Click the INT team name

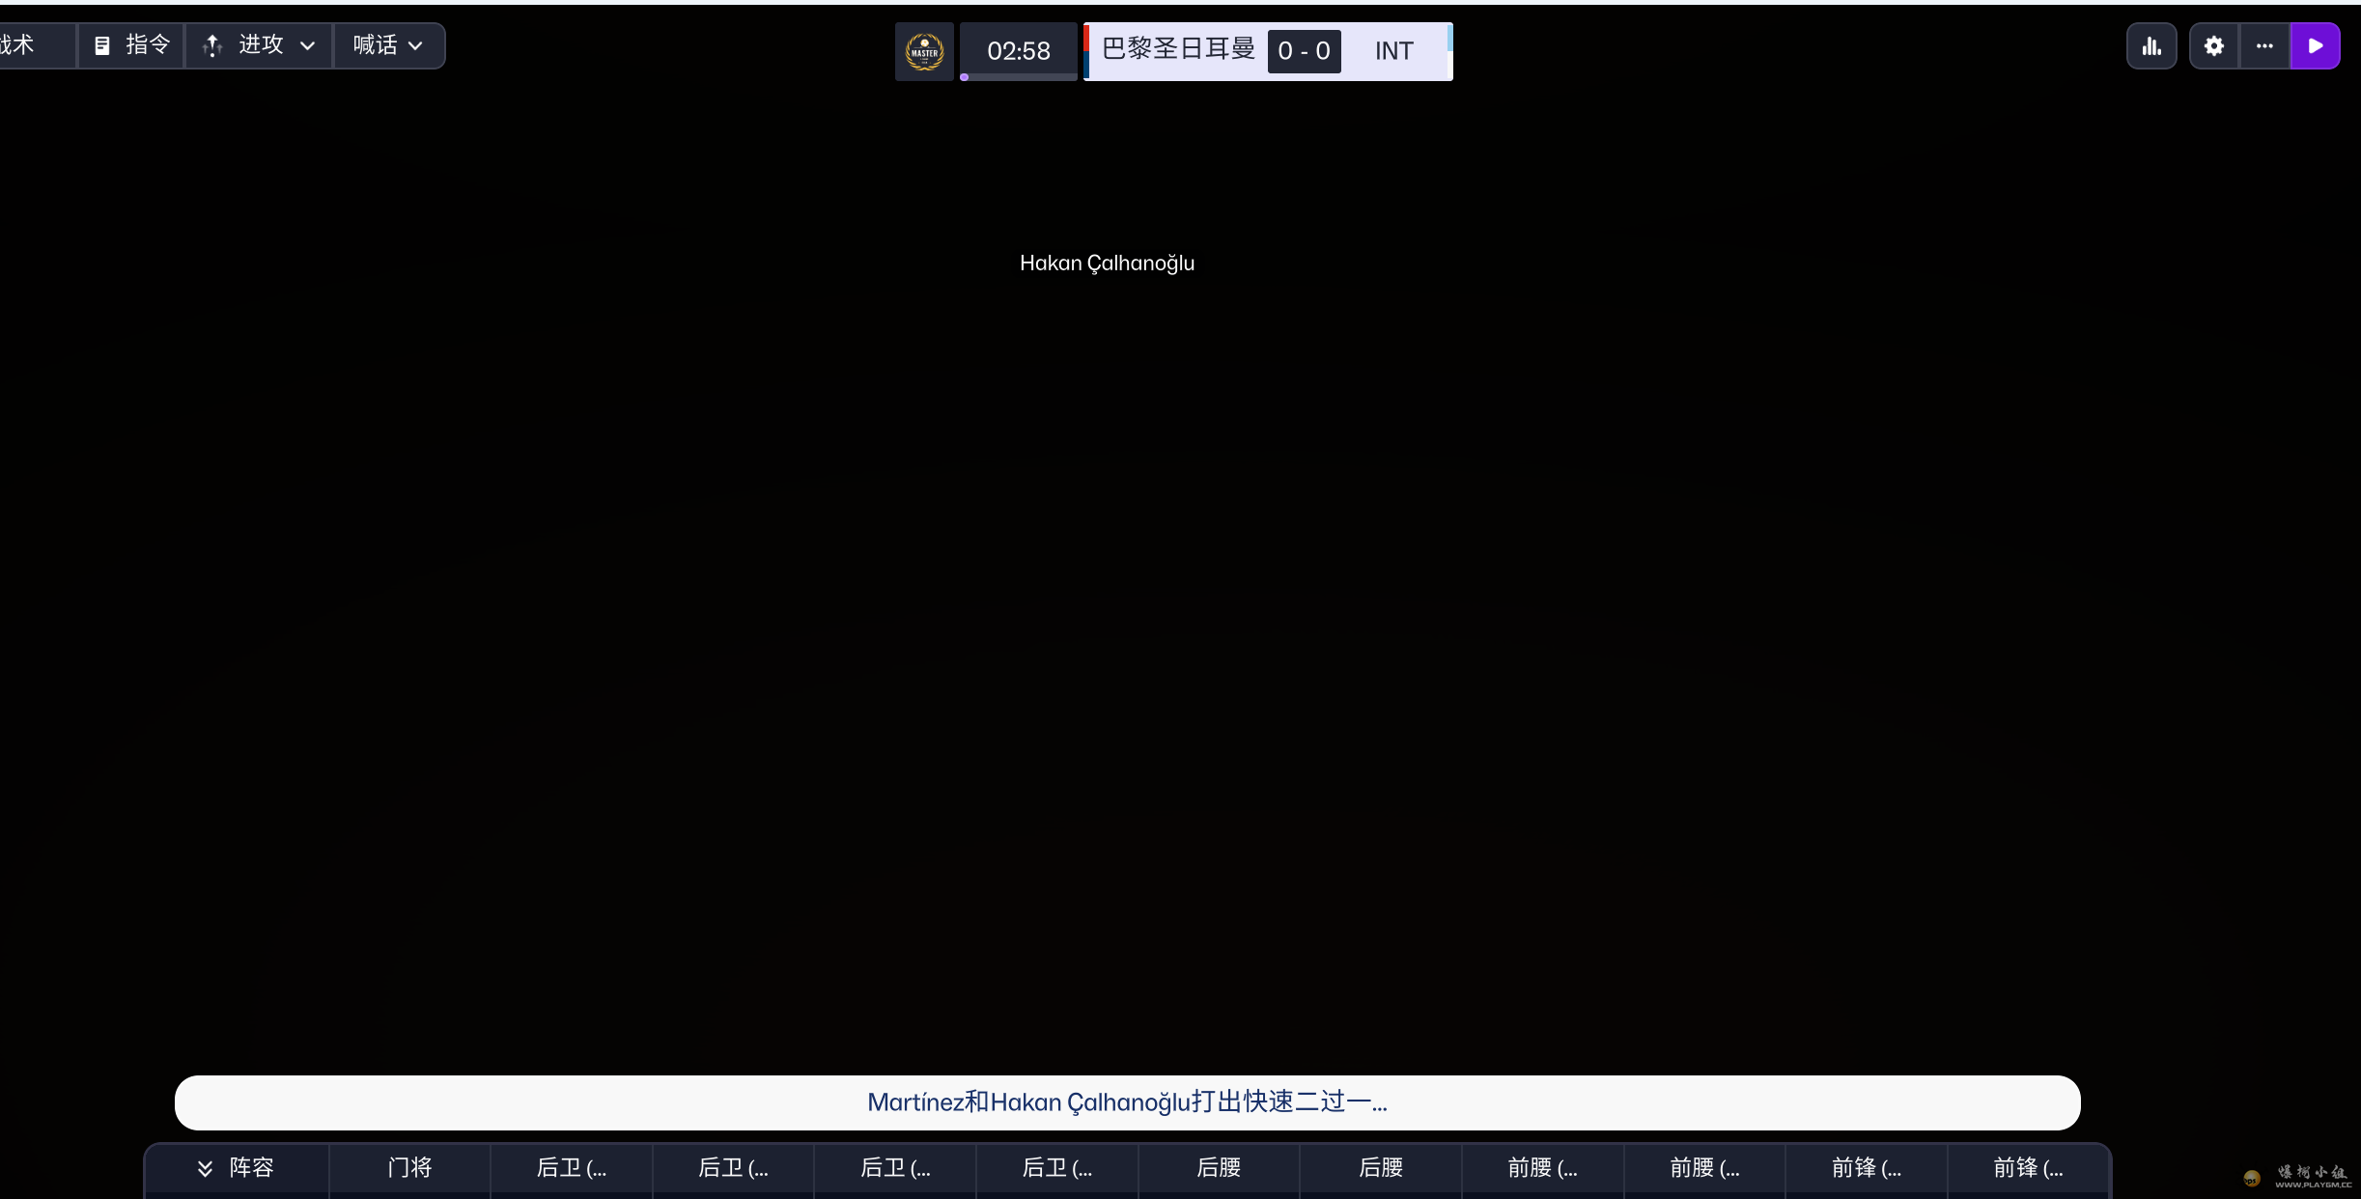click(1394, 51)
